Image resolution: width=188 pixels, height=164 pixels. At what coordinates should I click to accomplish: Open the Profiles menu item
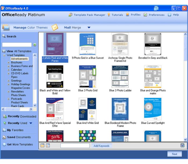pyautogui.click(x=136, y=15)
